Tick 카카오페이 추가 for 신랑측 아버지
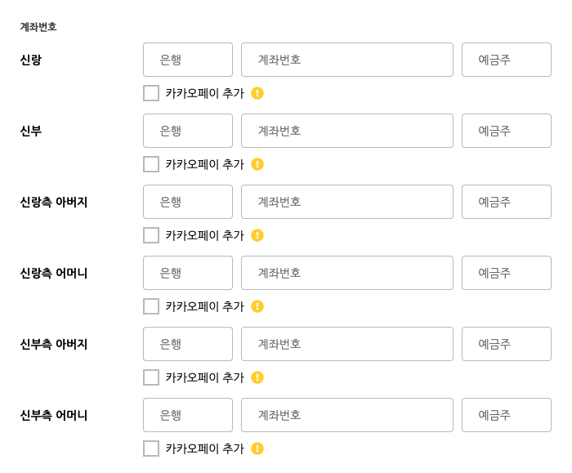572x473 pixels. [151, 235]
